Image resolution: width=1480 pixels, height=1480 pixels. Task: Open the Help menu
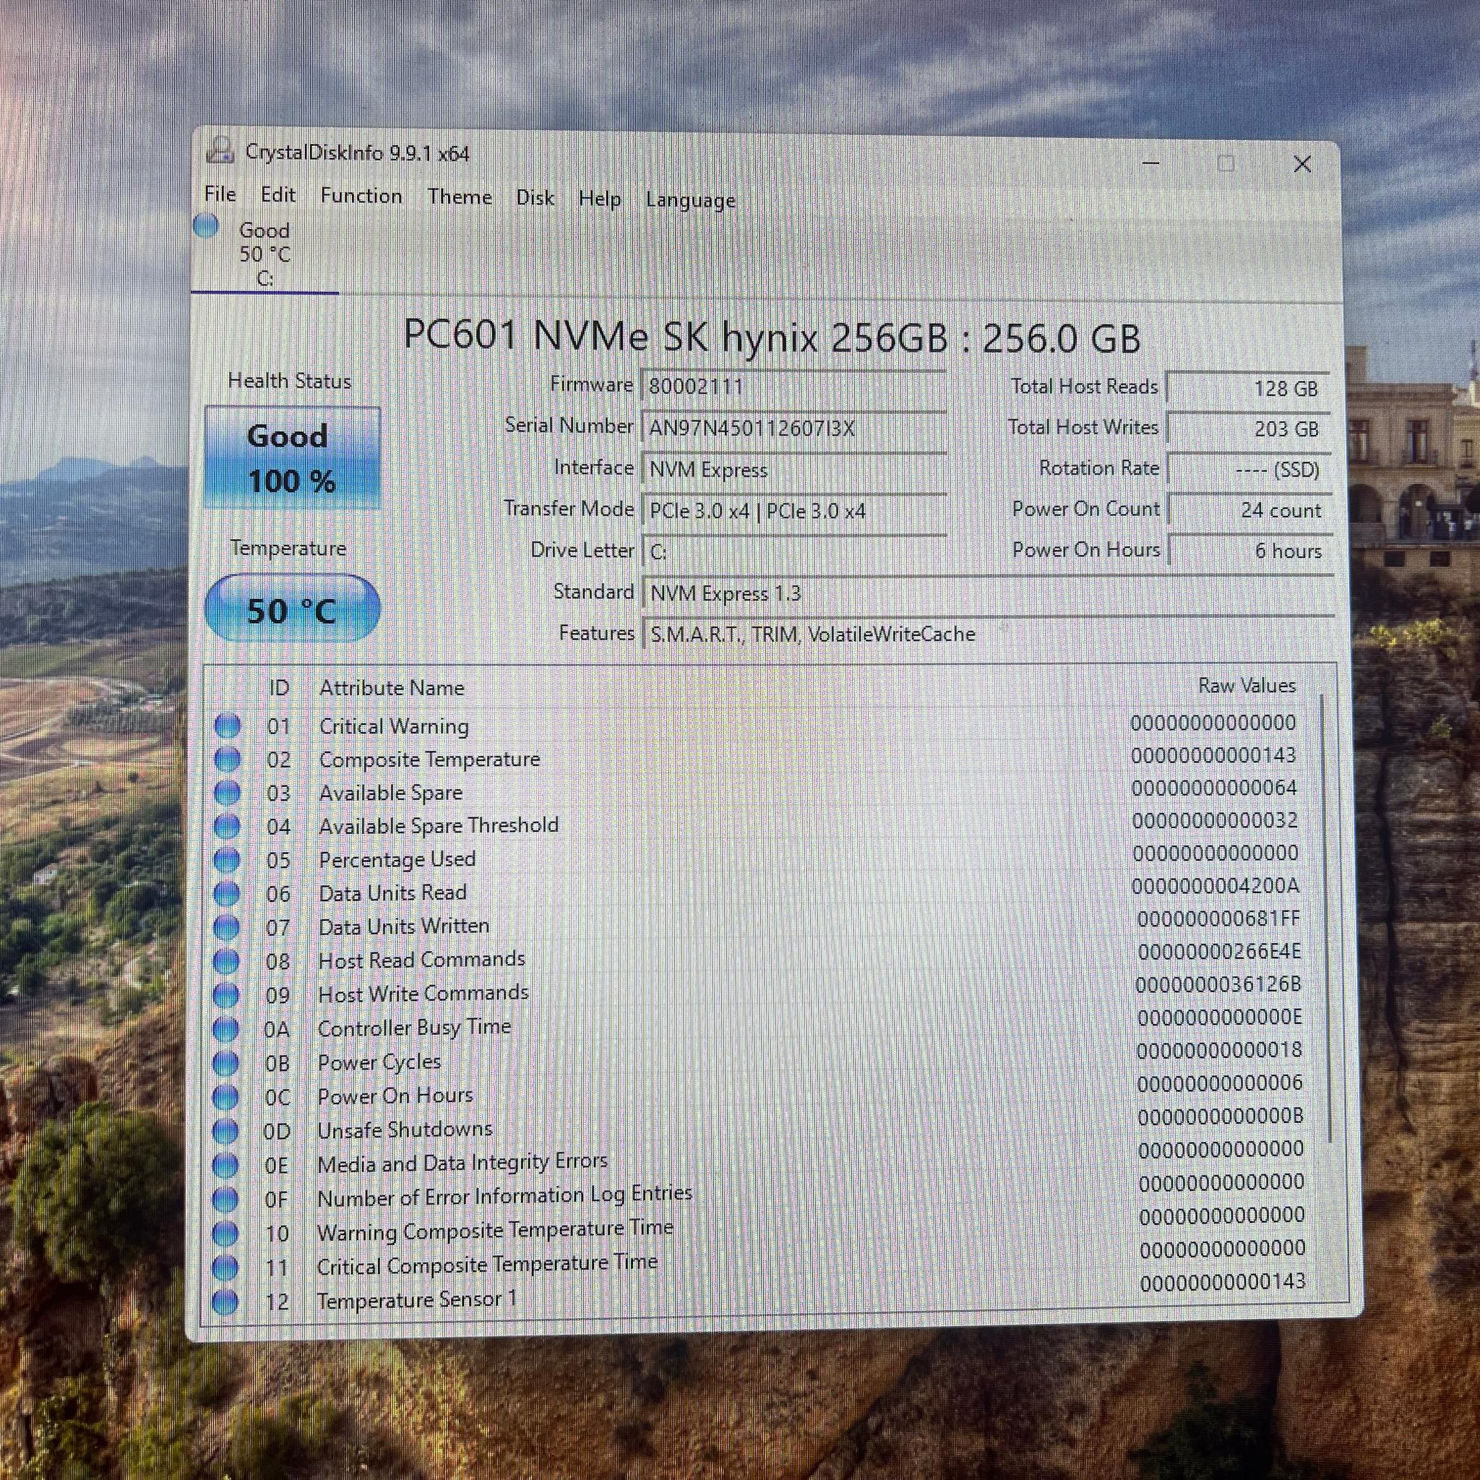pos(599,199)
